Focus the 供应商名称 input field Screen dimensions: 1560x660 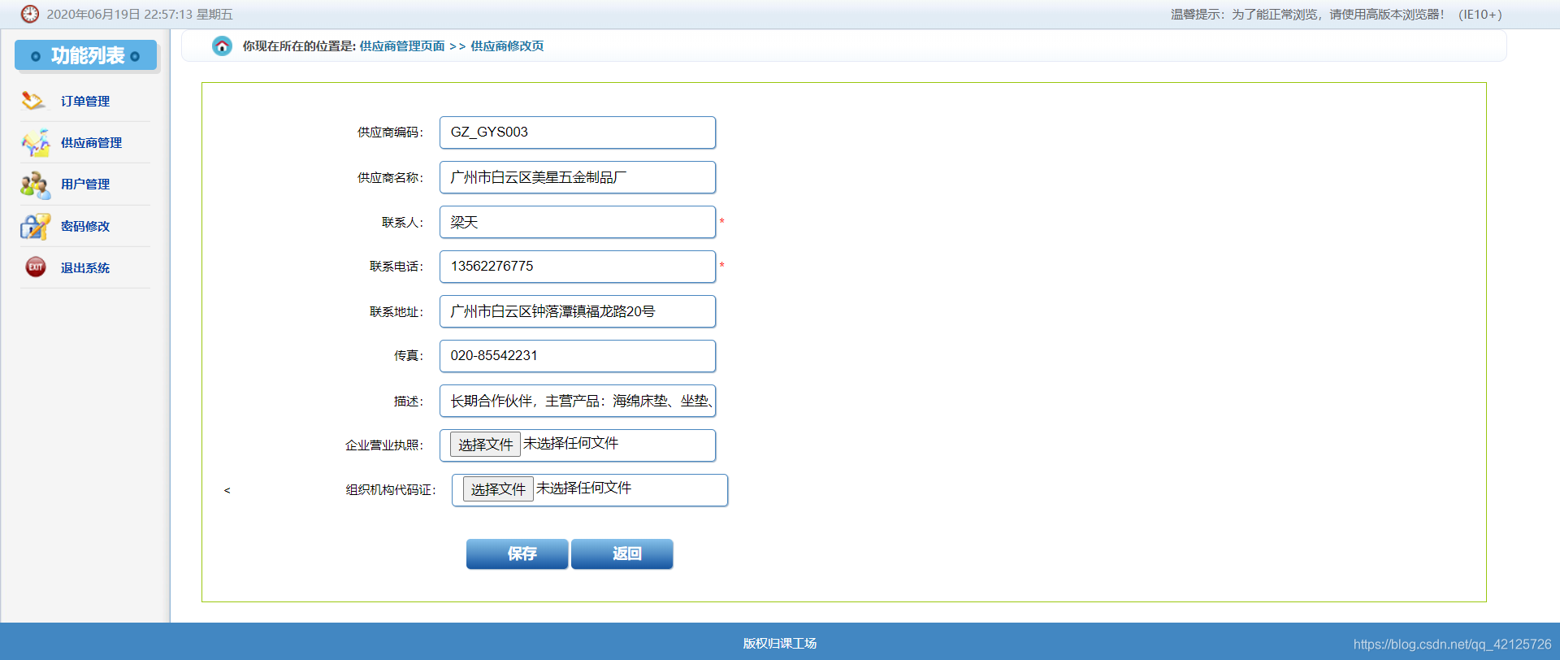[x=578, y=177]
